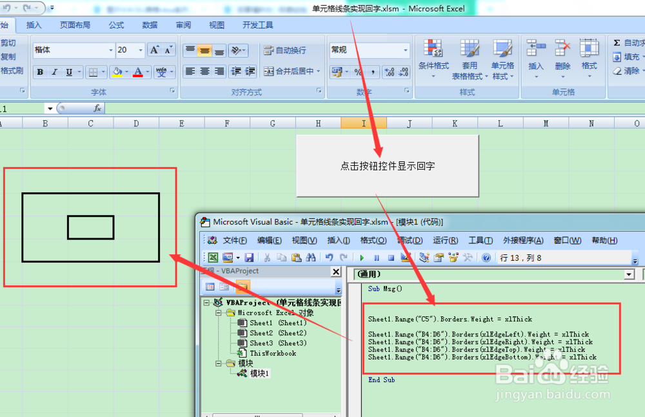Click the insert function fx icon

click(x=97, y=108)
